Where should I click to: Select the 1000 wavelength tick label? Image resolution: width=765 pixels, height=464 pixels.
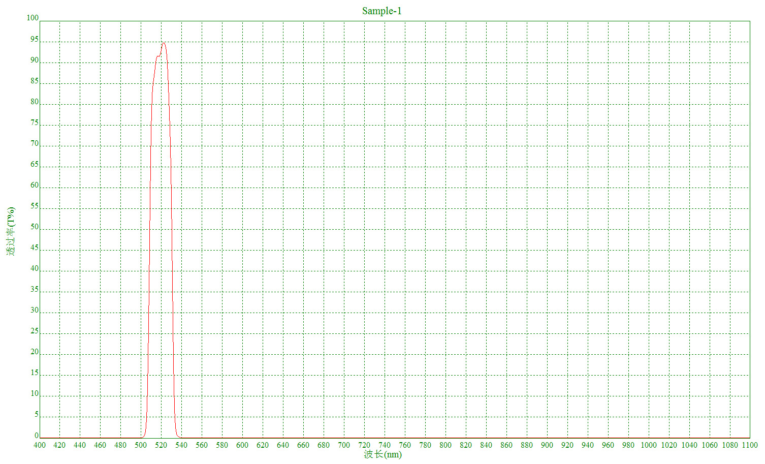pyautogui.click(x=649, y=445)
